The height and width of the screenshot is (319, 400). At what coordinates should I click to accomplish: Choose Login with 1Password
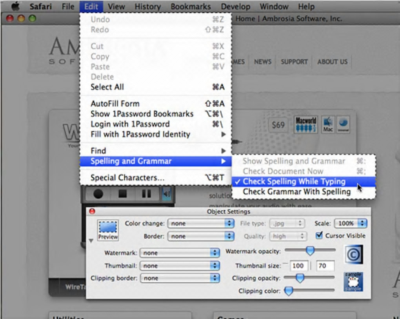pos(156,124)
